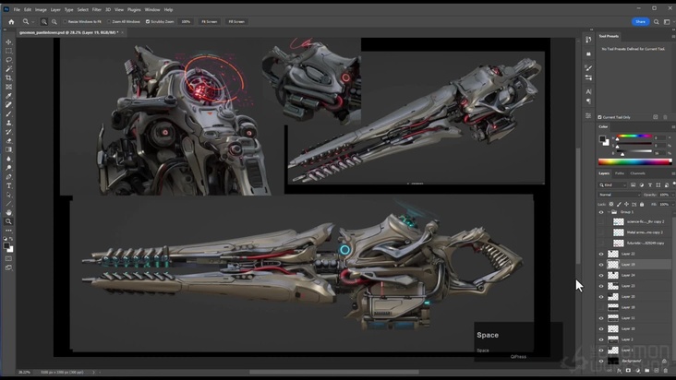
Task: Show Layer 18 by its visibility box
Action: pyautogui.click(x=601, y=307)
